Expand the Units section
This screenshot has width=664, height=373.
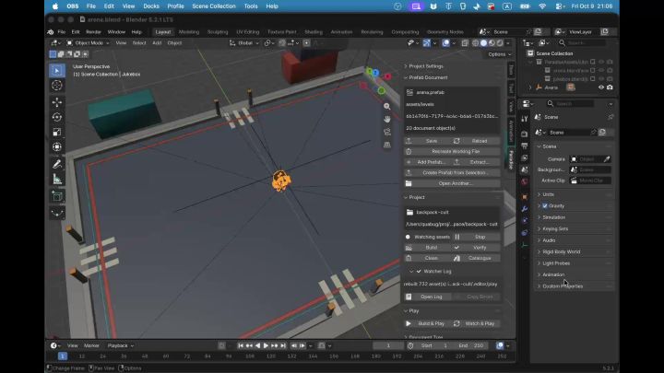pyautogui.click(x=549, y=194)
